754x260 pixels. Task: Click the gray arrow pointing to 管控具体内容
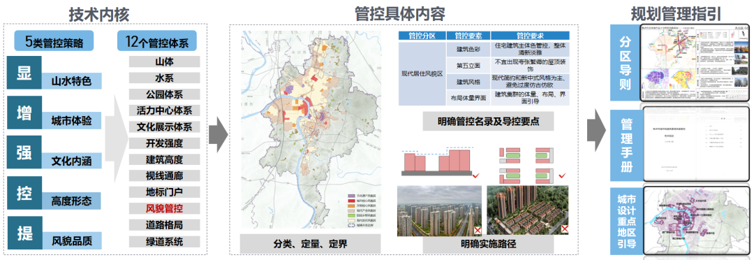click(219, 134)
